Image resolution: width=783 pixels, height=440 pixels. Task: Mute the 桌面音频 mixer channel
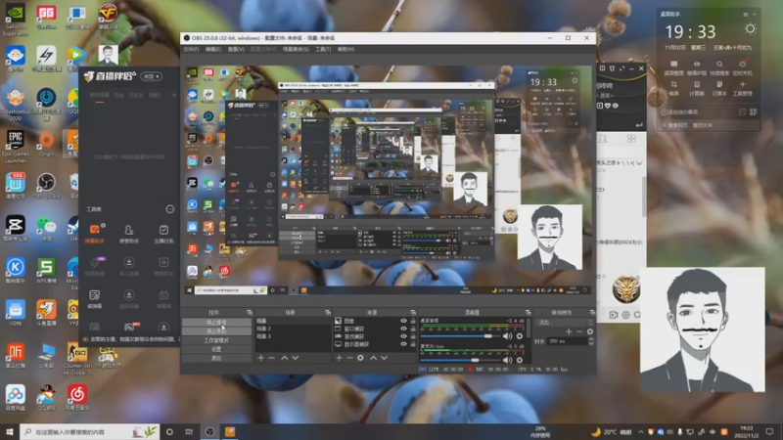pos(507,336)
